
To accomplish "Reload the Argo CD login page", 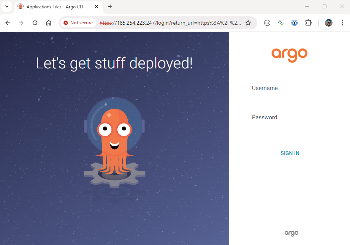I will [x=35, y=23].
